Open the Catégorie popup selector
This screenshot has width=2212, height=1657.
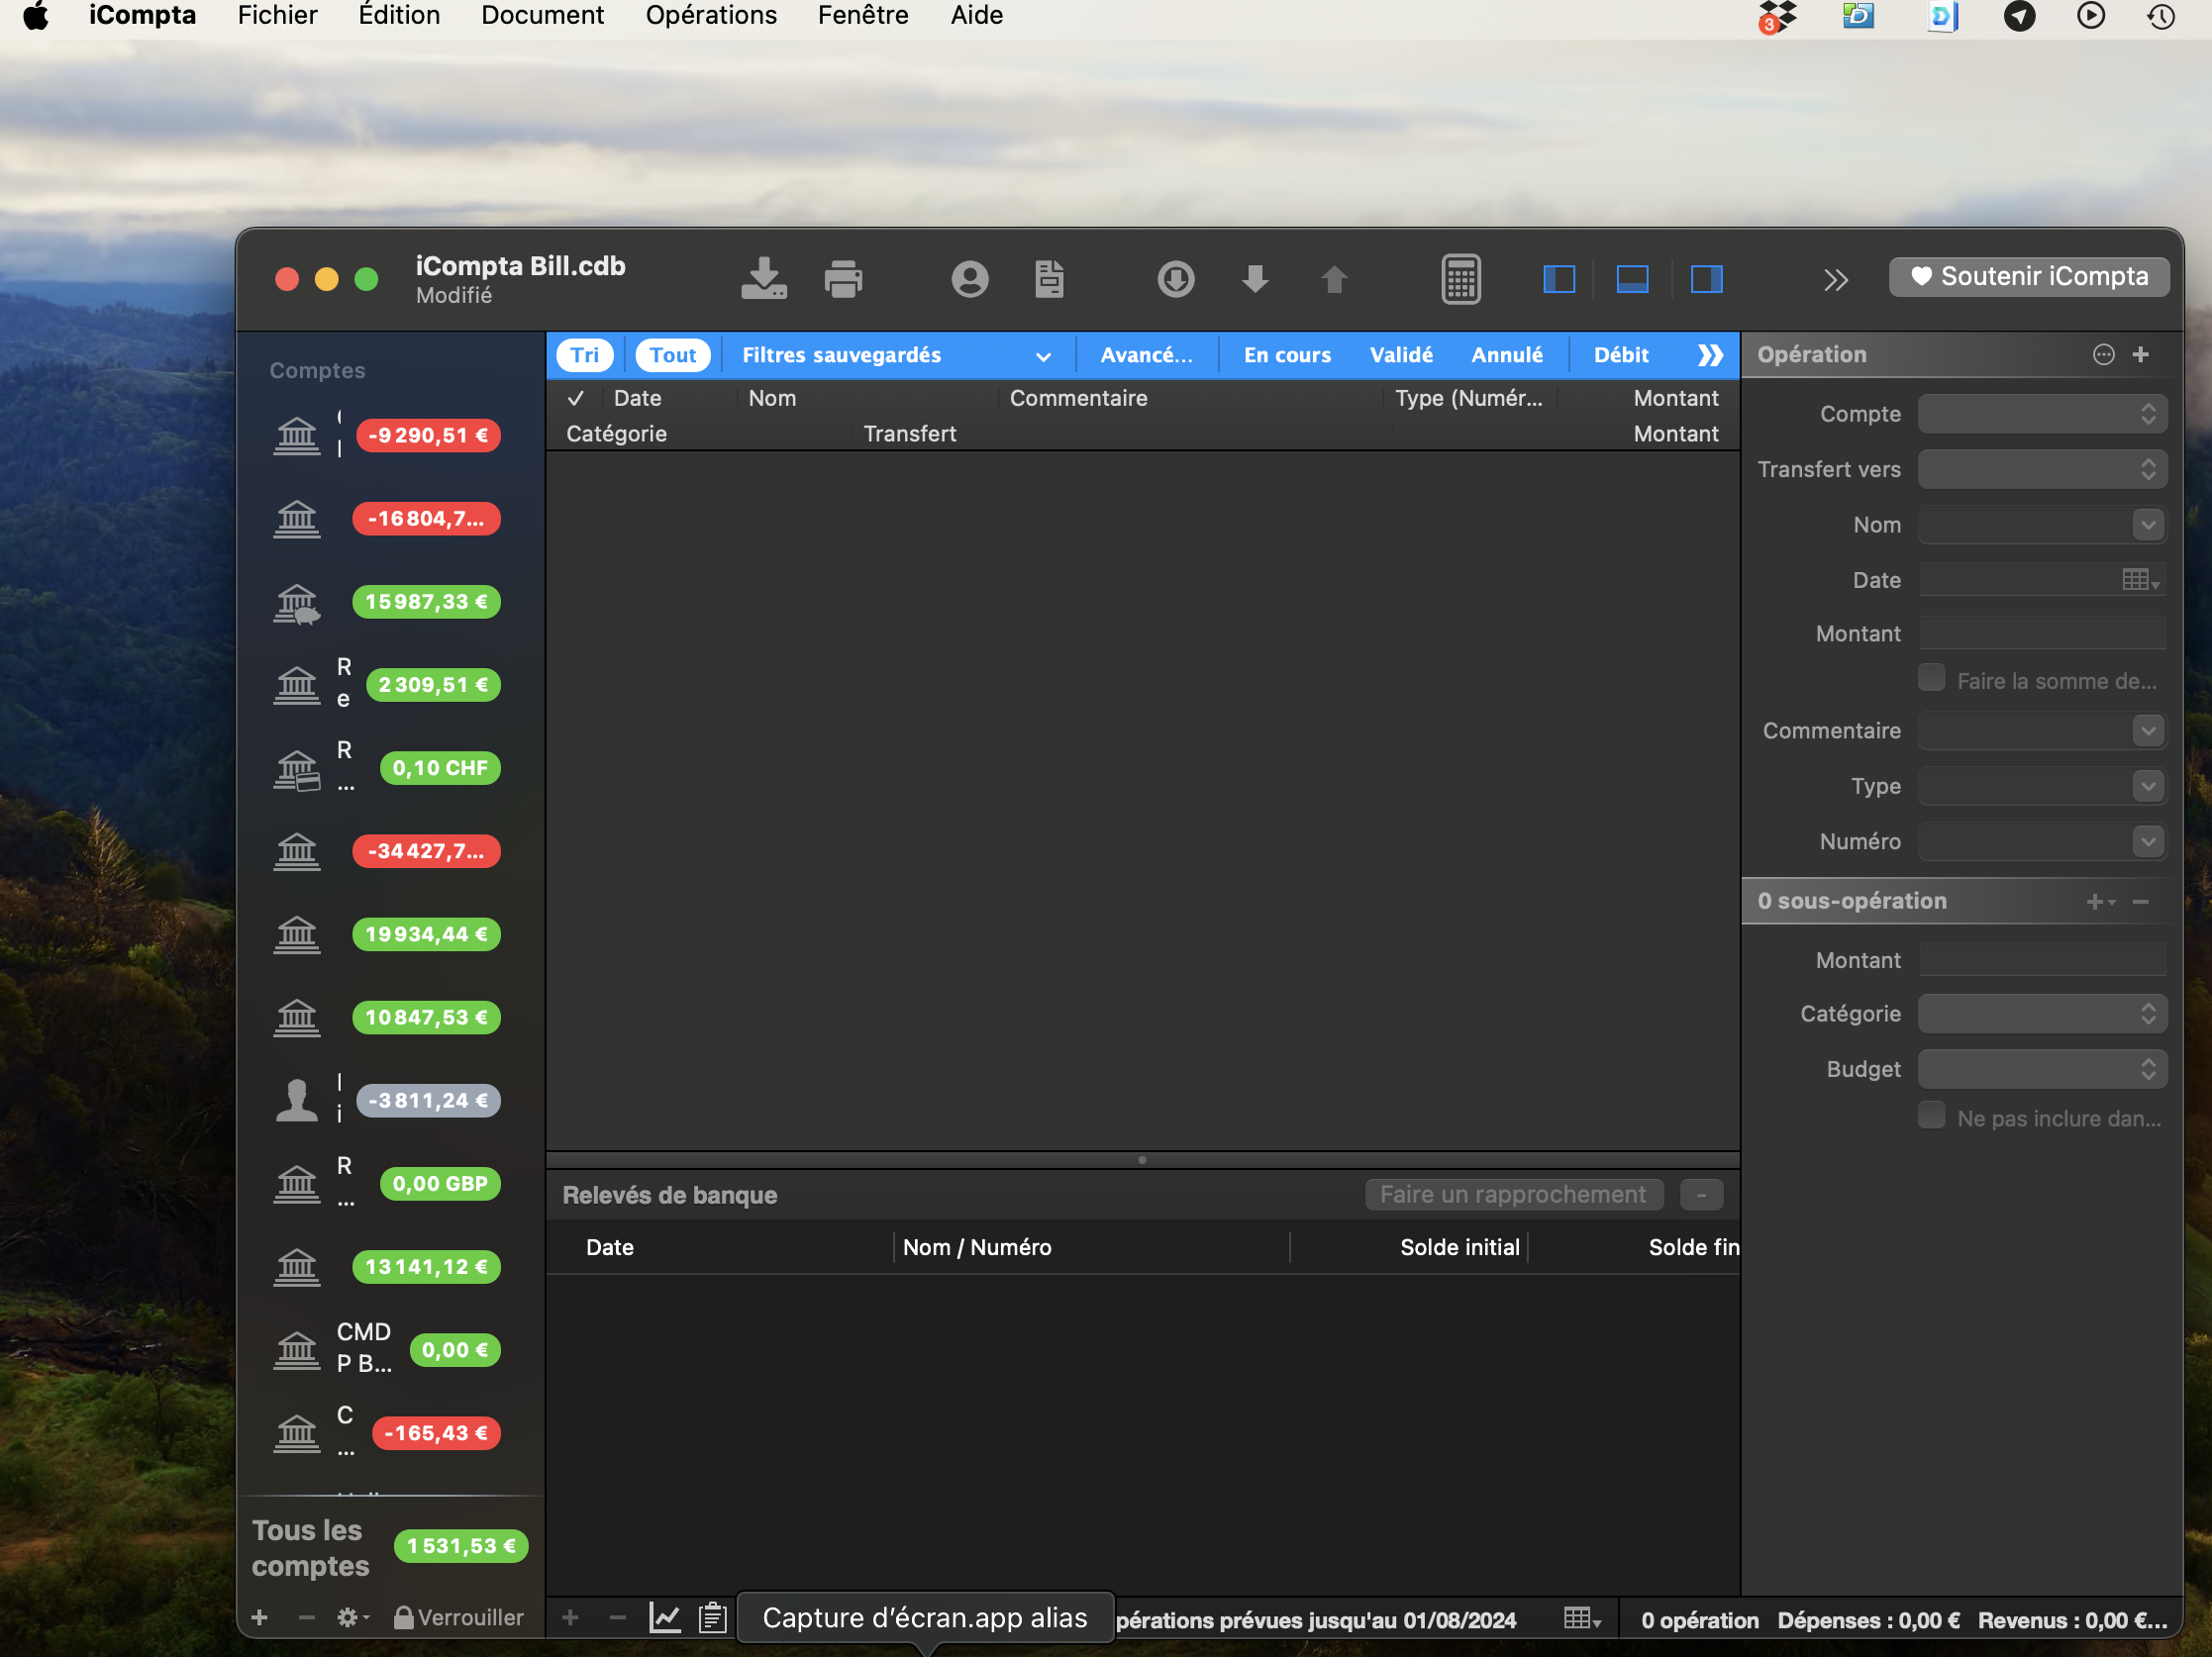[2042, 1014]
